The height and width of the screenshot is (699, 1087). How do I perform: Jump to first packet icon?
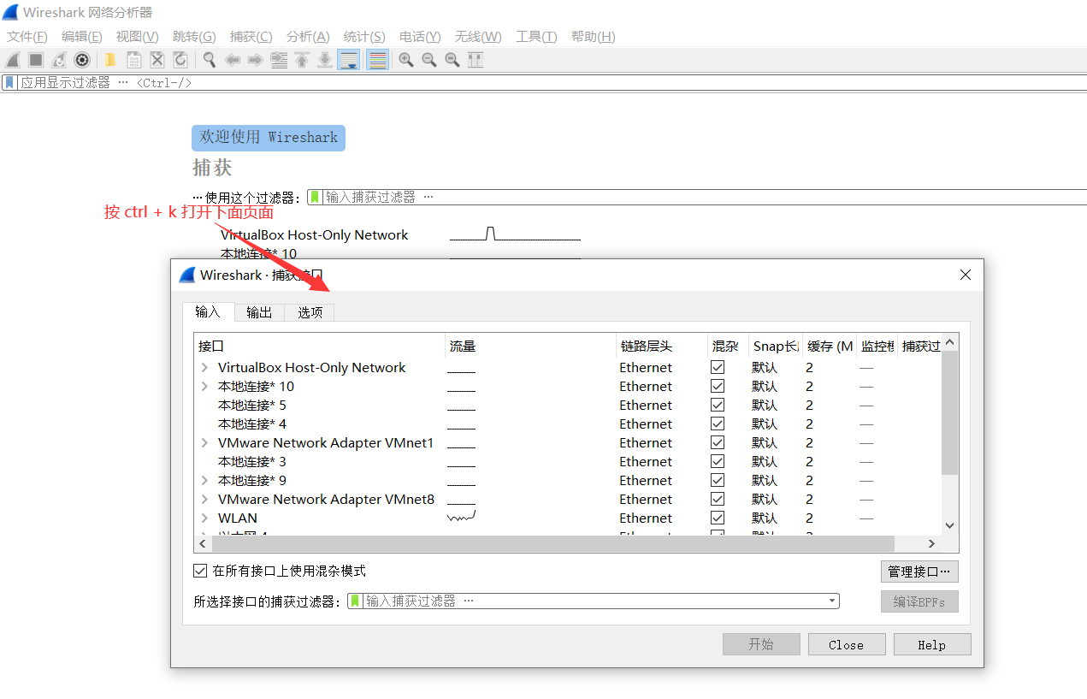coord(302,60)
